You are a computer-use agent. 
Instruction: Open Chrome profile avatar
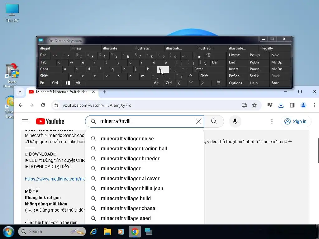click(303, 105)
